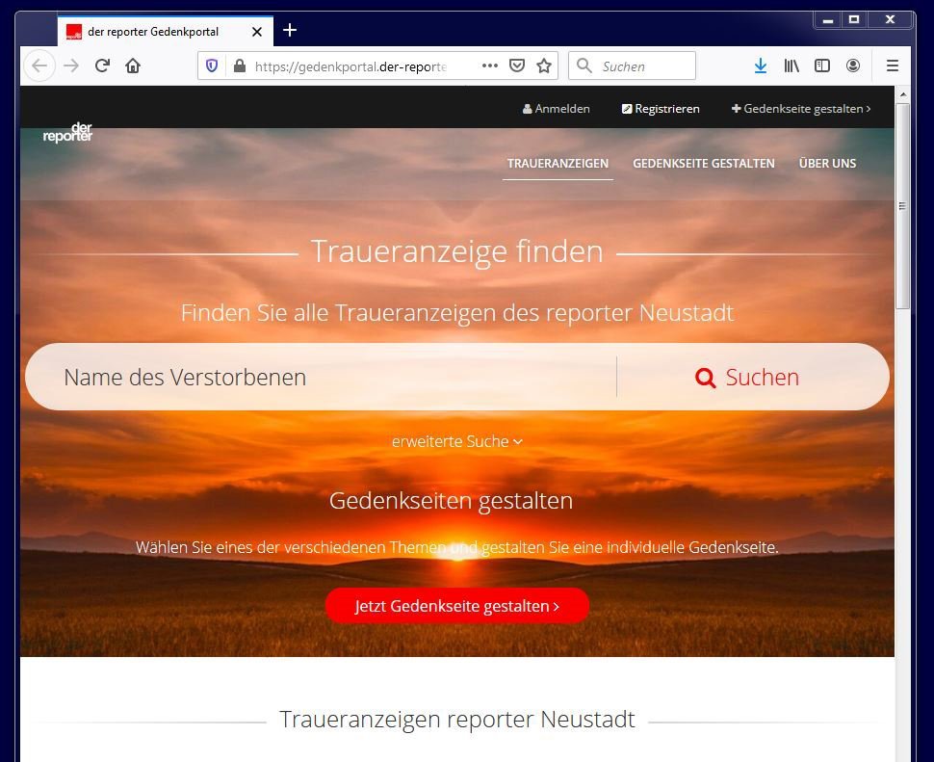Select the TRAUERANZEIGEN menu item
The image size is (934, 762).
pos(558,163)
